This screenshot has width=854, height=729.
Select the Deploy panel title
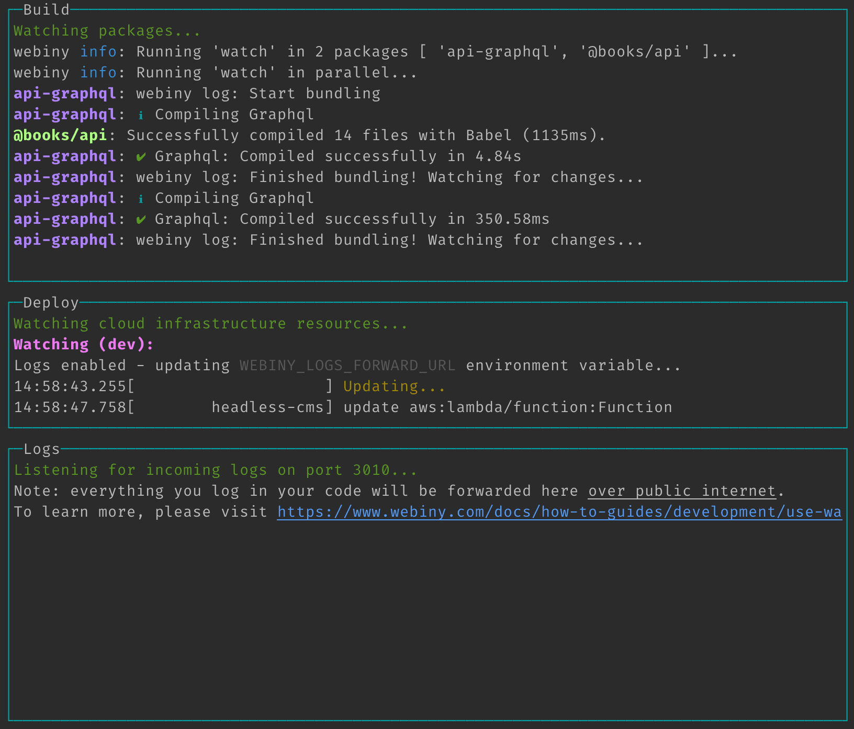pyautogui.click(x=51, y=303)
